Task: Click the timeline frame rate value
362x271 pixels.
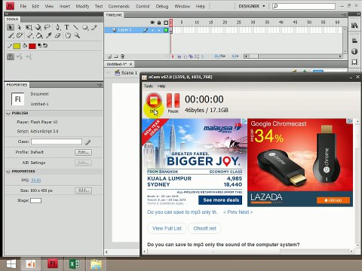Action: (219, 56)
